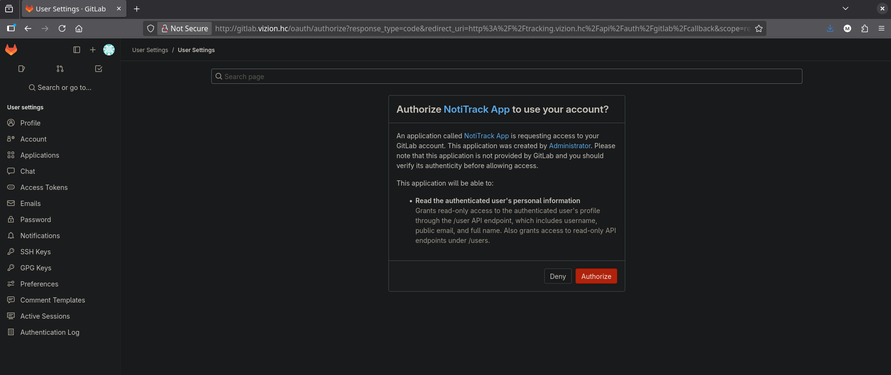Image resolution: width=891 pixels, height=375 pixels.
Task: Click User Settings breadcrumb root link
Action: click(x=150, y=50)
